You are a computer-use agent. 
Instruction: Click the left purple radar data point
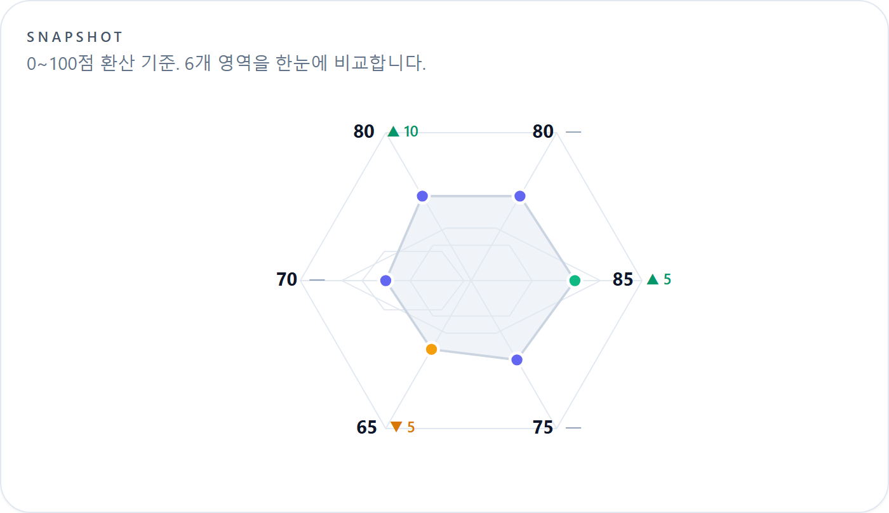[385, 281]
